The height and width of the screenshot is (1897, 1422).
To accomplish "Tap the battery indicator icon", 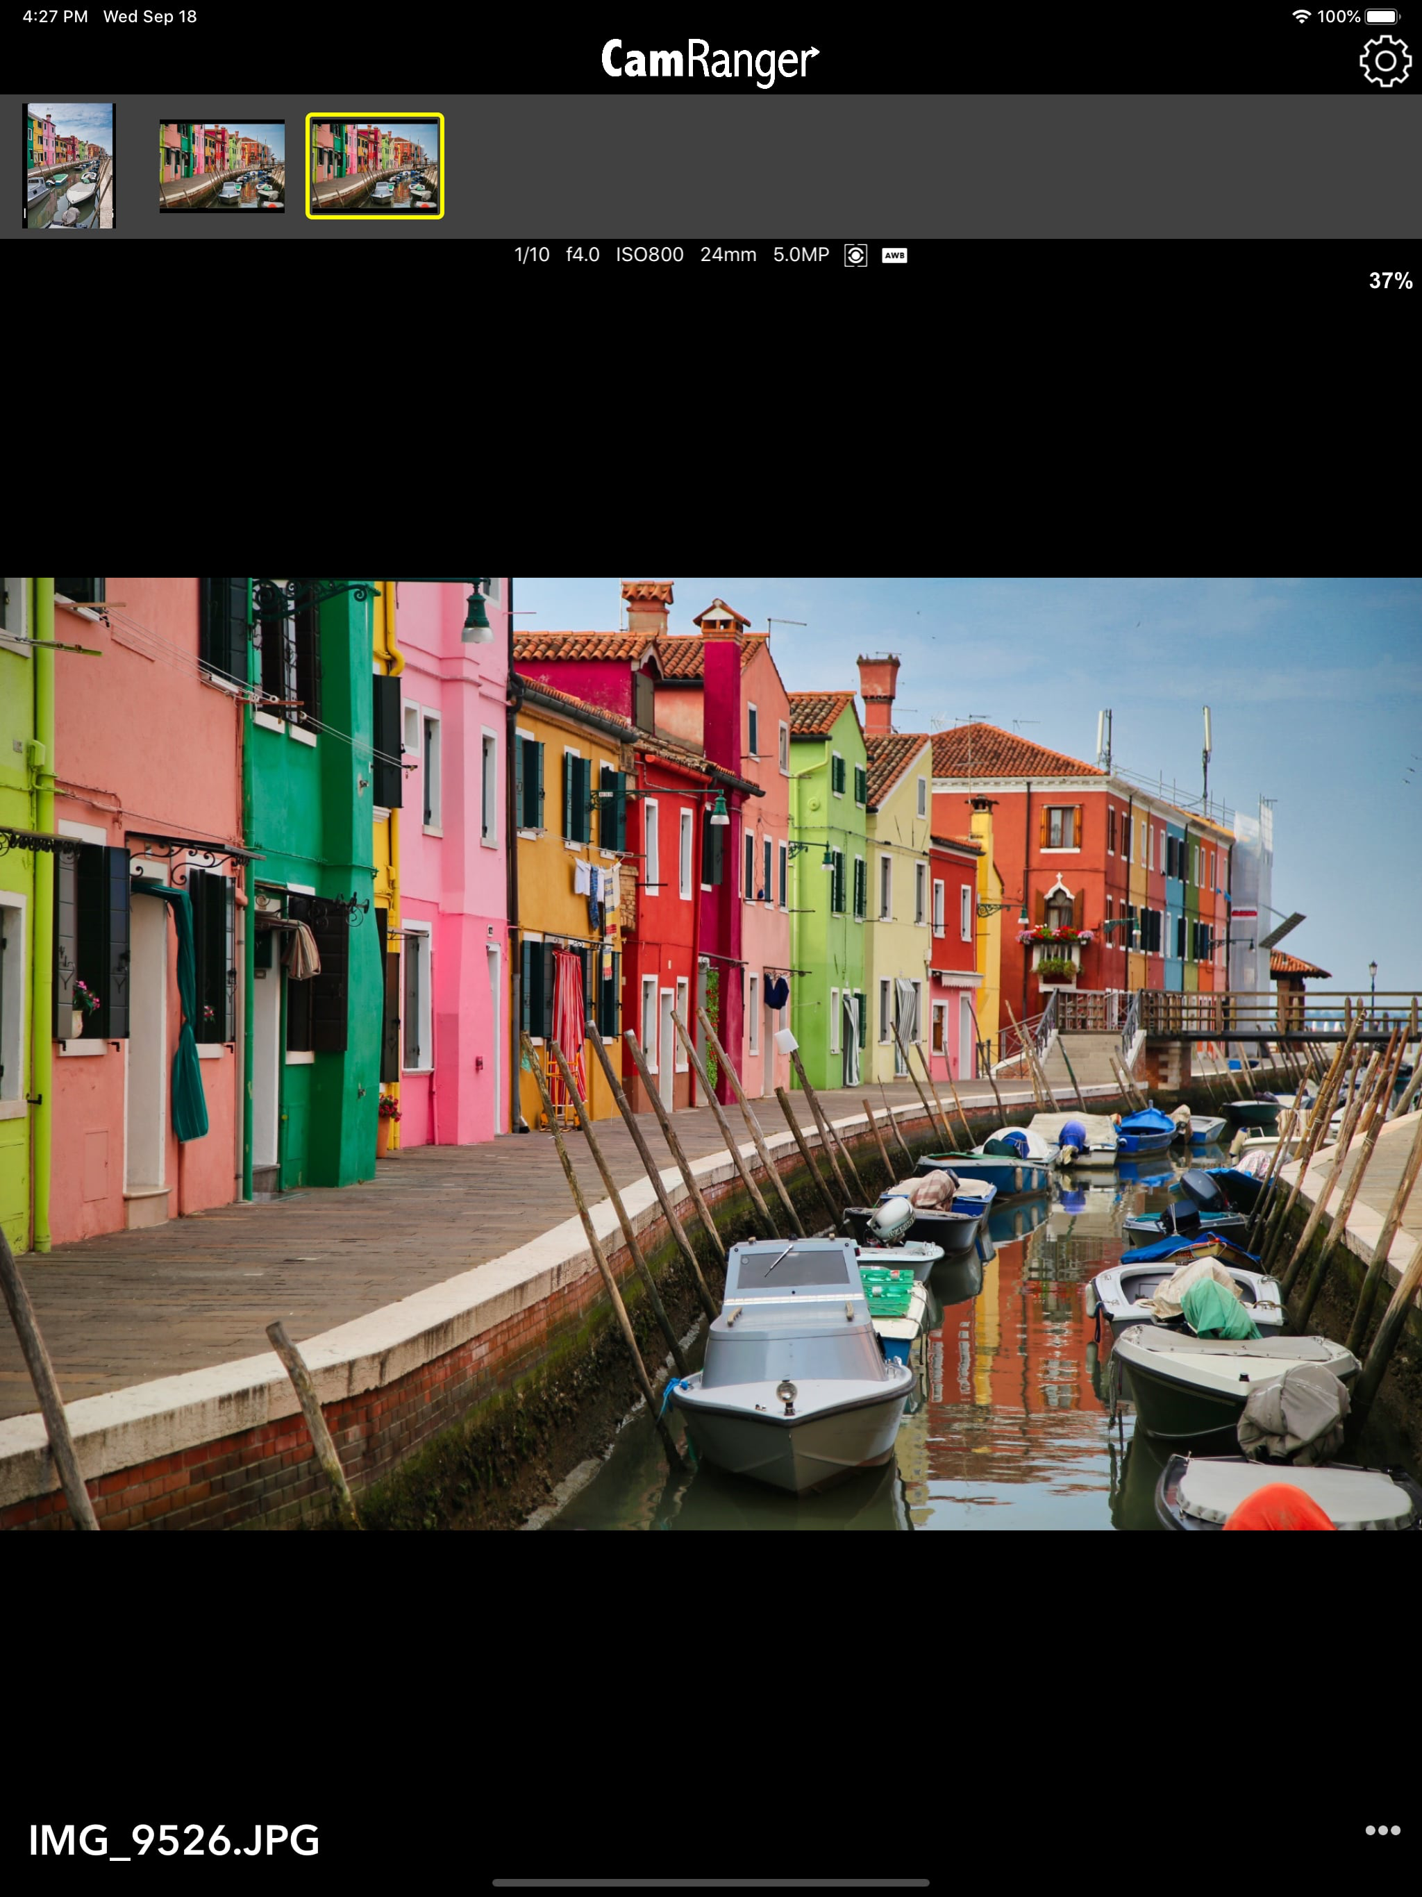I will 1382,16.
